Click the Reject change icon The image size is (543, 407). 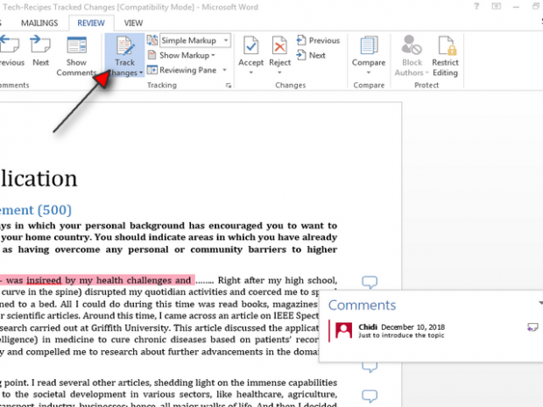pos(279,46)
